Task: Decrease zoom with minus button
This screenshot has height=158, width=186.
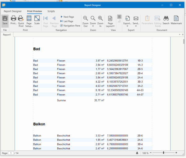Action: [151, 153]
